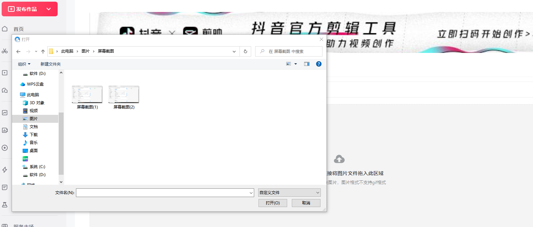This screenshot has height=227, width=533.
Task: Click the navigation pane scroll up arrow
Action: (x=61, y=73)
